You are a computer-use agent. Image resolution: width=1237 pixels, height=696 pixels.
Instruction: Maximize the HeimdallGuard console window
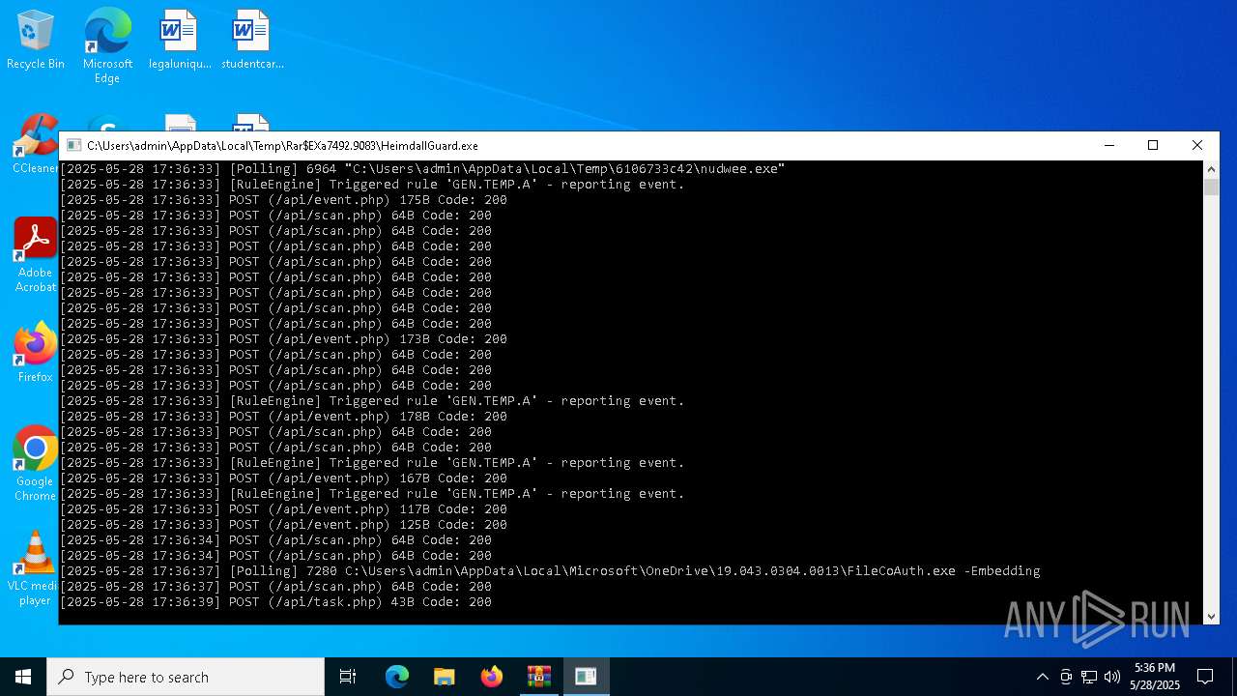1153,145
